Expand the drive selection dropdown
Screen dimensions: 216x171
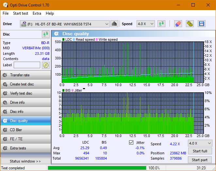(x=107, y=24)
